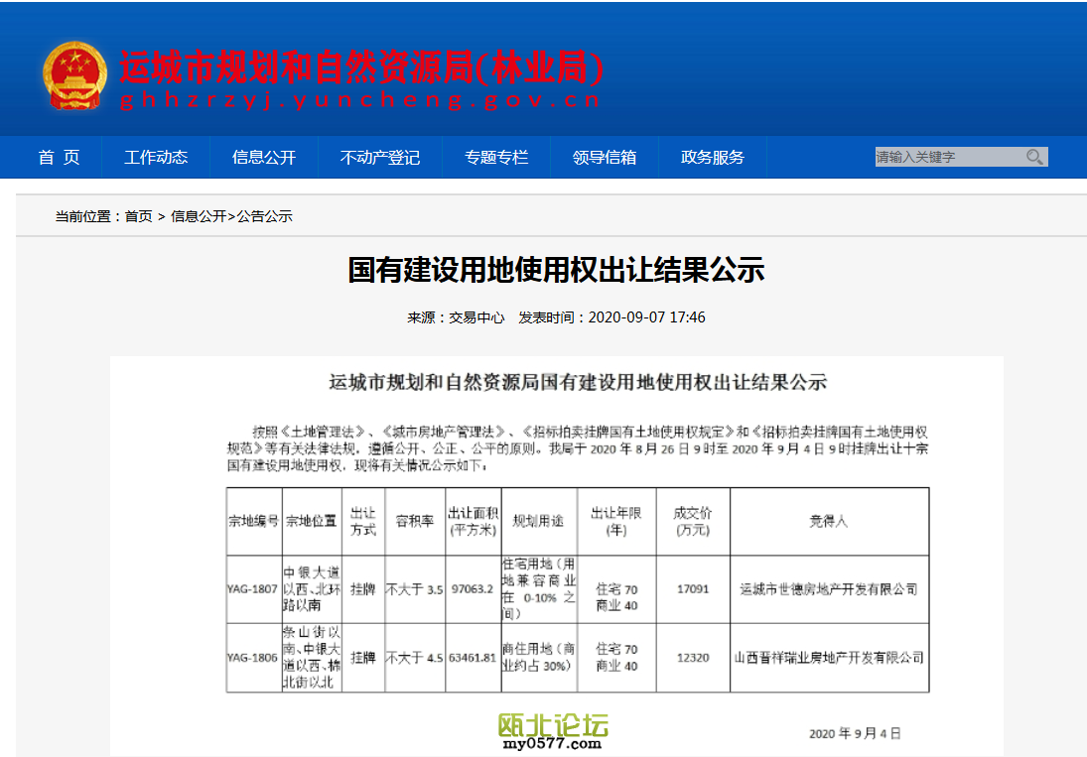Open the 工作动态 menu item
Screen dimensions: 1087x757
click(156, 158)
